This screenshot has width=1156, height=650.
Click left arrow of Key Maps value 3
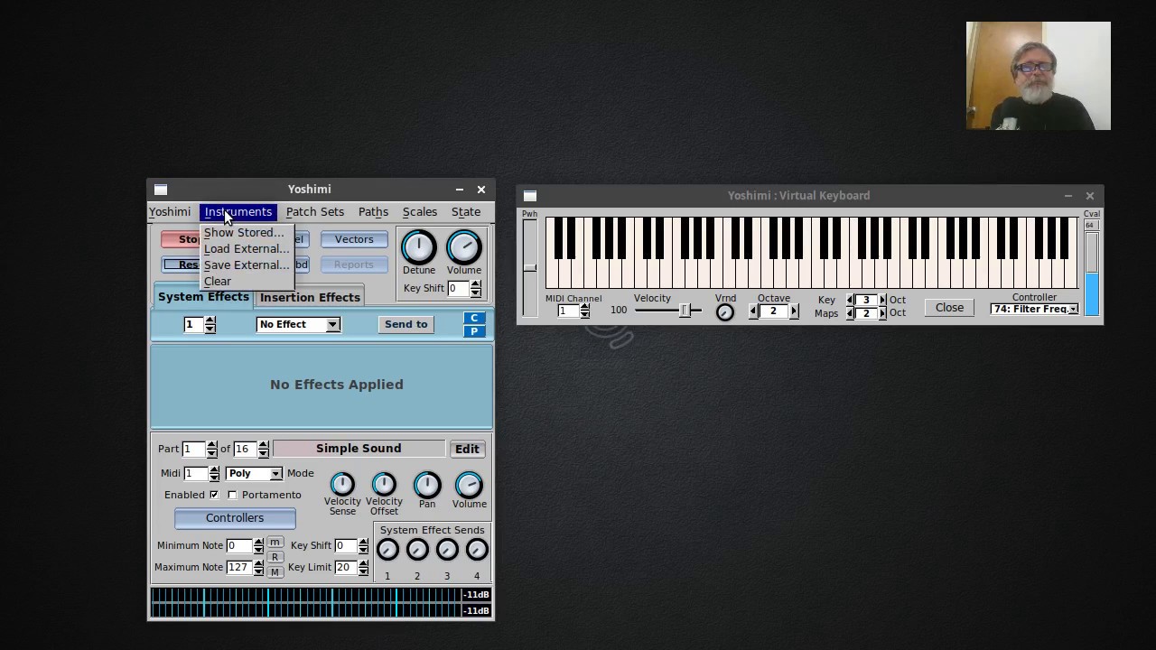[x=849, y=300]
